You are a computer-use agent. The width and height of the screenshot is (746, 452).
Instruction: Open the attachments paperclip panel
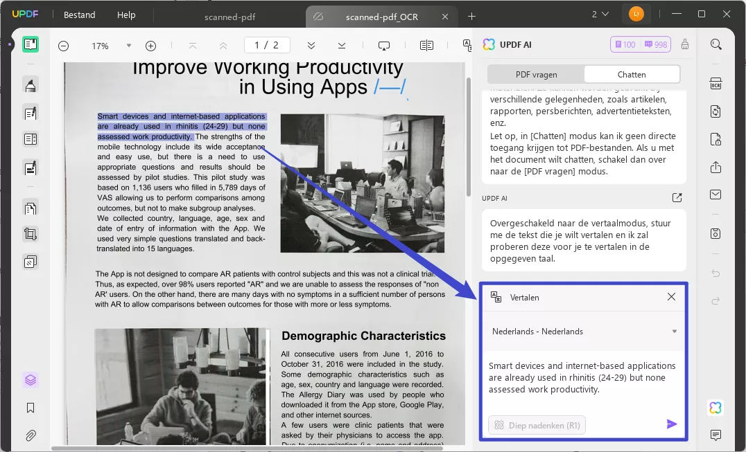tap(31, 435)
